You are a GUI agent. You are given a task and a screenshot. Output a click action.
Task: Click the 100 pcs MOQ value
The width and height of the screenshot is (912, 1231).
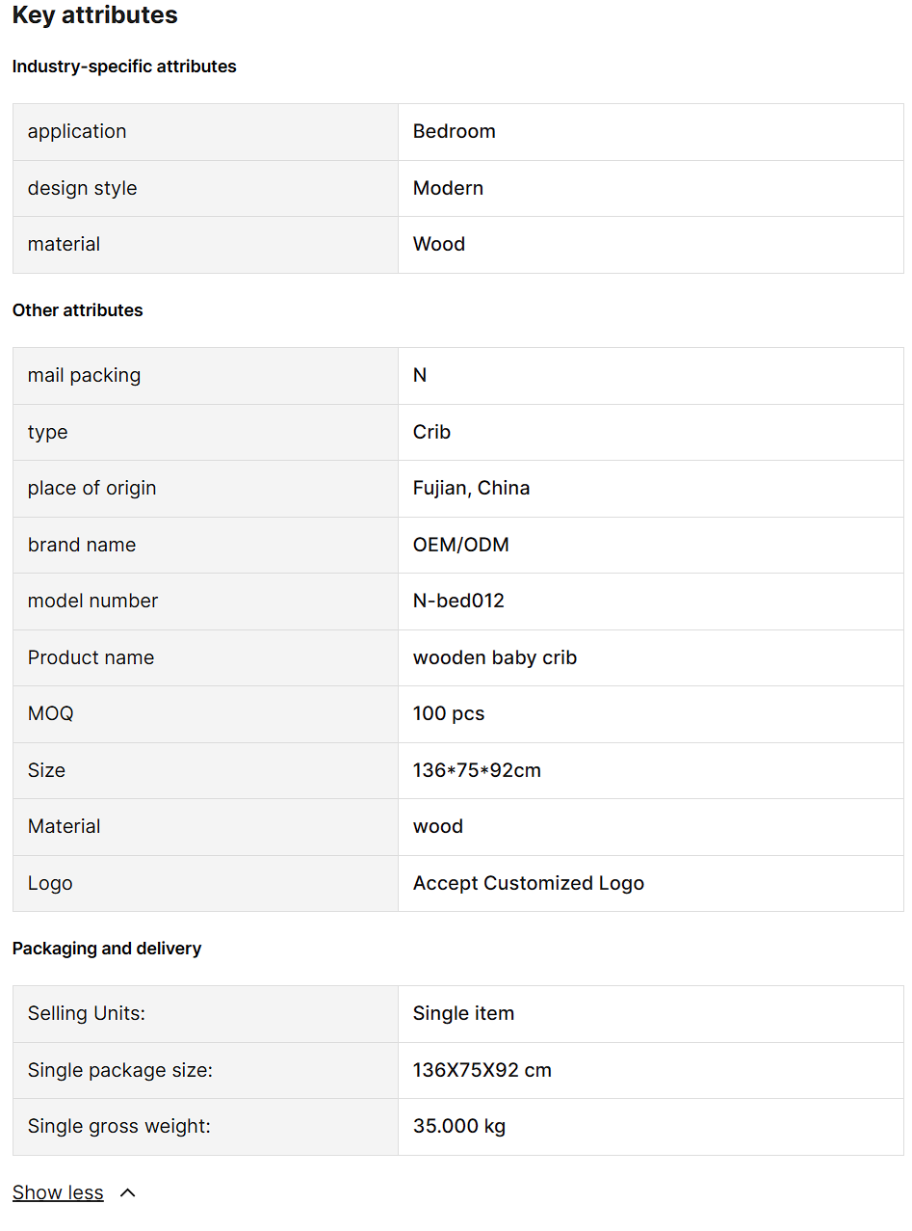click(x=449, y=713)
